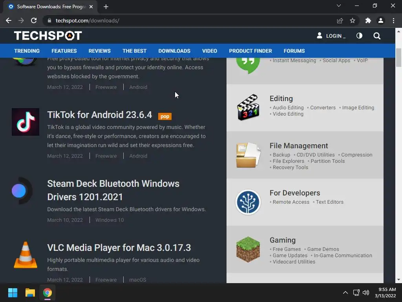Select the VoIP subcategory

362,60
